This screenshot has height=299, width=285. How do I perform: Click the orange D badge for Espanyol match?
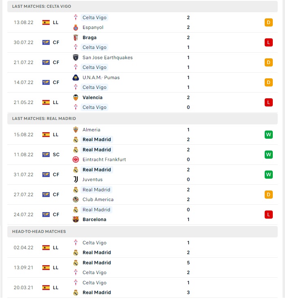point(268,22)
